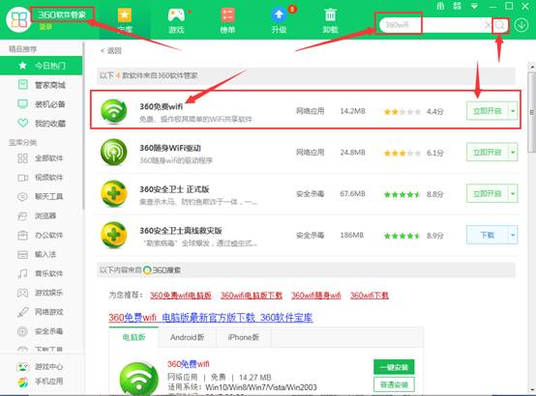Viewport: 536px width, 396px height.
Task: Open the 全部软件 category
Action: tap(41, 158)
